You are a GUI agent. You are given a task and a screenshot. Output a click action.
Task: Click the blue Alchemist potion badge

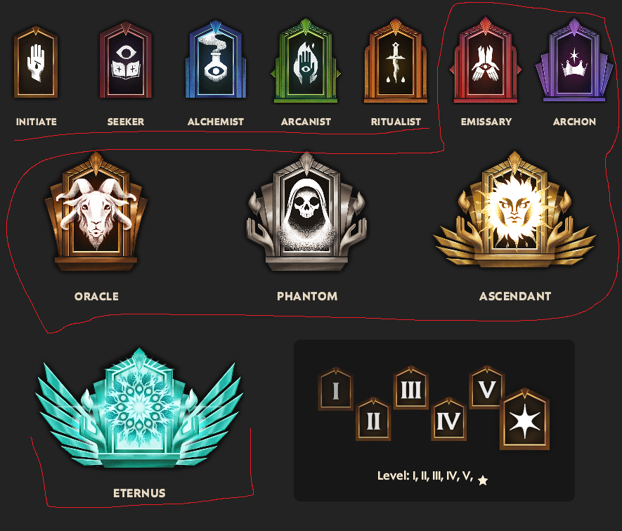[215, 60]
